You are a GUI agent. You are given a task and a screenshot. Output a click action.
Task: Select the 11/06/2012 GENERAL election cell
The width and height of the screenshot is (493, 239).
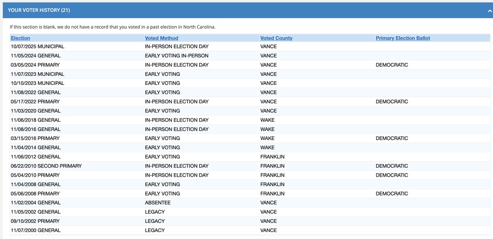click(36, 157)
